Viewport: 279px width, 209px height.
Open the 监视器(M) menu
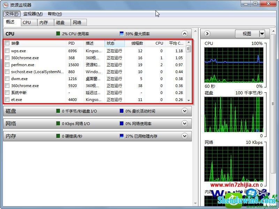point(33,14)
